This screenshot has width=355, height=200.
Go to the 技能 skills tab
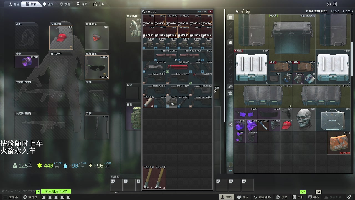tap(65, 4)
